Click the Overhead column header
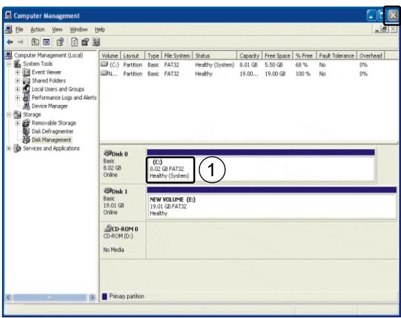 [x=371, y=55]
